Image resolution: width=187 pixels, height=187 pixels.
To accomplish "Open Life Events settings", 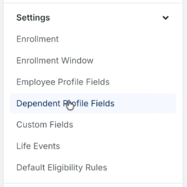I will pyautogui.click(x=38, y=146).
